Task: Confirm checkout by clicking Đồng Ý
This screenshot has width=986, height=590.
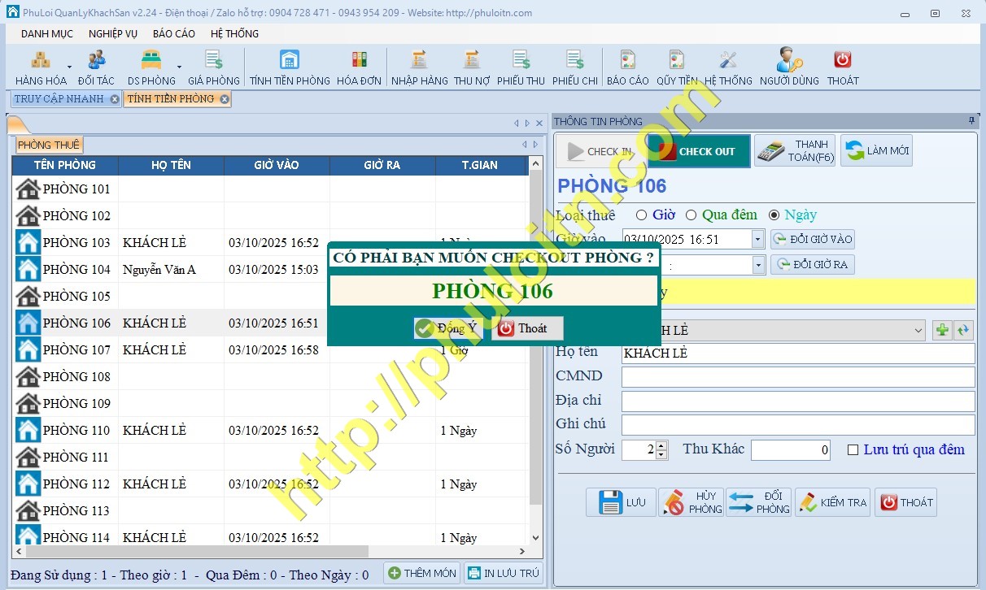Action: pyautogui.click(x=447, y=328)
